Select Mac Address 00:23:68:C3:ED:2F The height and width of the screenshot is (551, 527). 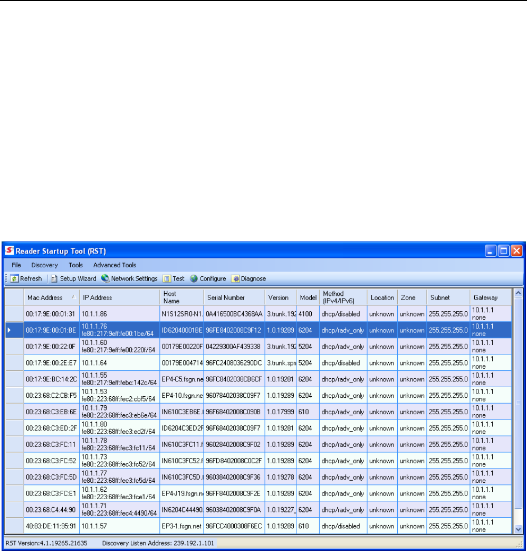51,428
